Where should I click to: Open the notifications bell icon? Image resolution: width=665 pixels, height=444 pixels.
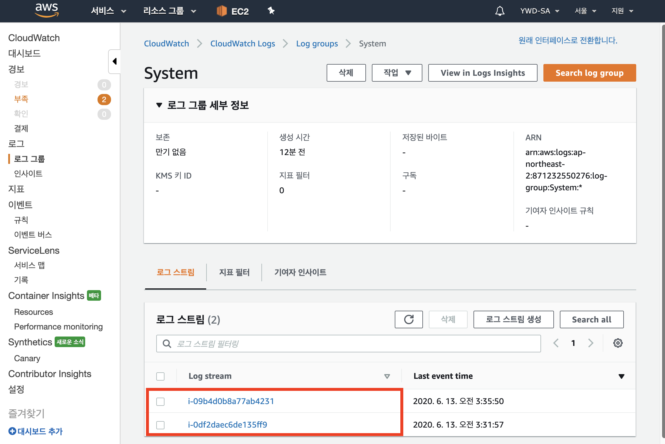(500, 11)
